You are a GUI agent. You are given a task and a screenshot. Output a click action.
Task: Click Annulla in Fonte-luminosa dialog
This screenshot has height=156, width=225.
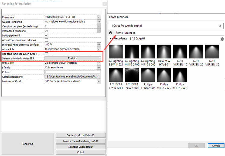click(216, 146)
